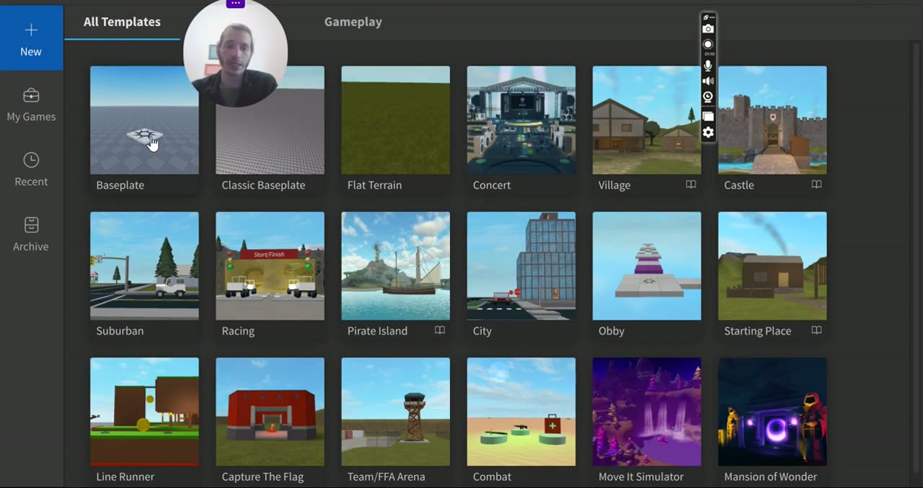Viewport: 923px width, 488px height.
Task: Open the Pirate Island tutorial book icon
Action: [440, 330]
